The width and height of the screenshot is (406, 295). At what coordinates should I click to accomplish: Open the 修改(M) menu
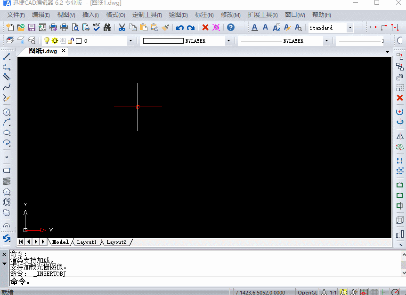point(230,15)
